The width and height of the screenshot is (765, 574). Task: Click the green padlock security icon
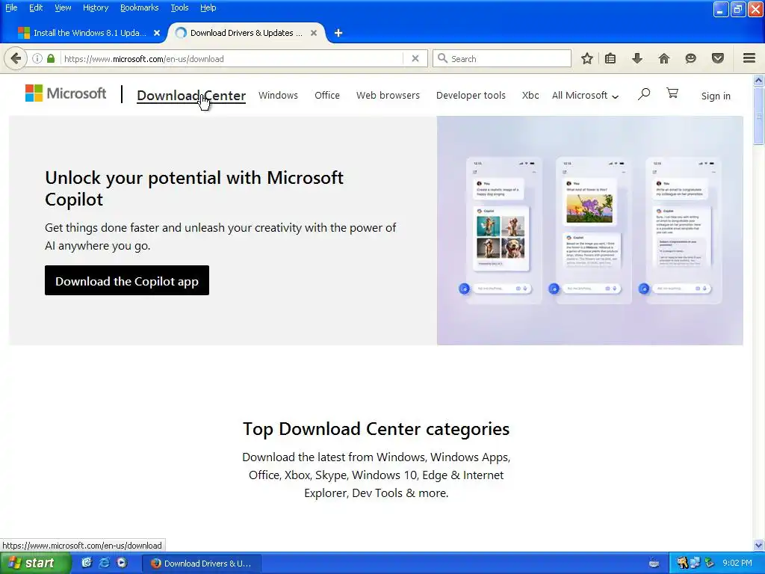pos(51,58)
